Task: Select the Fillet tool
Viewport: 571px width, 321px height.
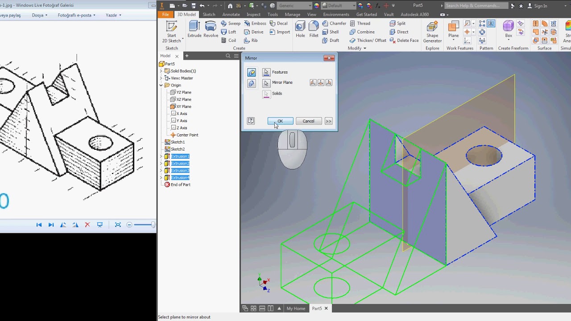Action: point(314,29)
